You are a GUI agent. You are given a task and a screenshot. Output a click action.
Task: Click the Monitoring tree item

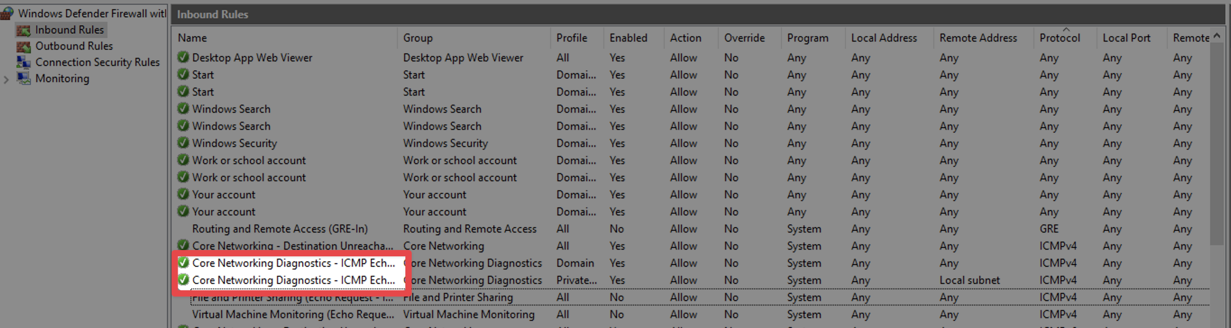point(62,78)
